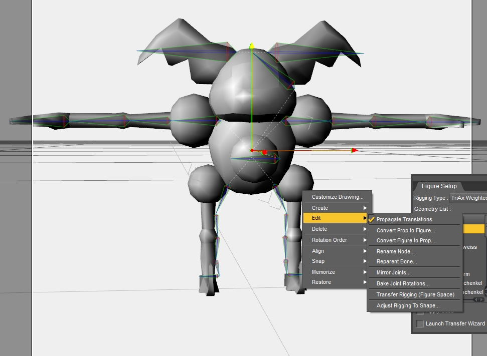This screenshot has height=356, width=487.
Task: Choose Convert Figure to Prop
Action: 415,240
